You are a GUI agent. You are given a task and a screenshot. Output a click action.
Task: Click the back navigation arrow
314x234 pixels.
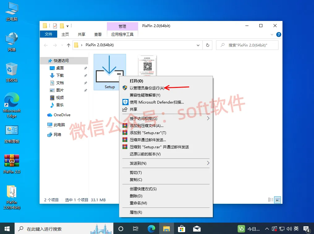[x=46, y=45]
